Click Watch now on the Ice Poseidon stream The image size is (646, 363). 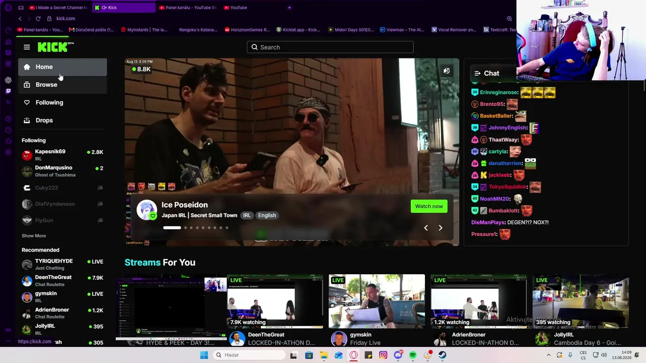pyautogui.click(x=429, y=206)
